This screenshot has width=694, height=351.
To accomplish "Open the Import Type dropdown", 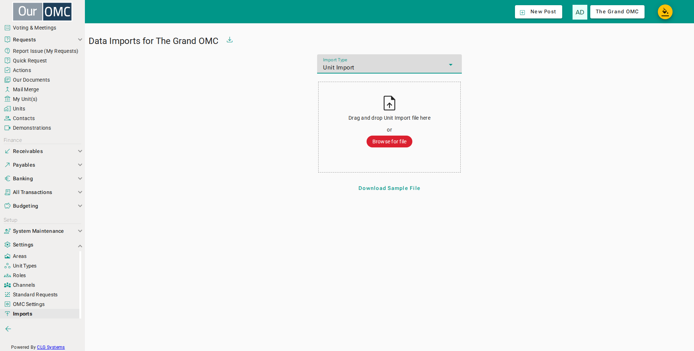I will [389, 64].
